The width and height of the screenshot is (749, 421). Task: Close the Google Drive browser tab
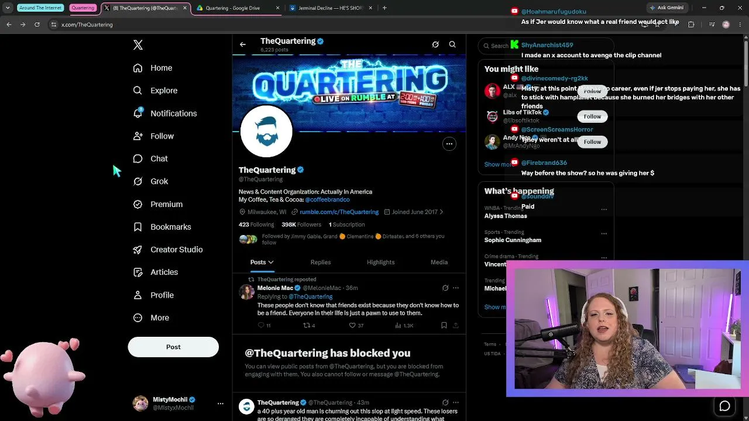[x=278, y=8]
